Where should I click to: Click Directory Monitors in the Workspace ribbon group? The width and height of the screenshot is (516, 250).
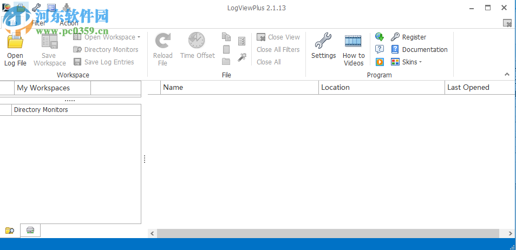click(x=106, y=50)
